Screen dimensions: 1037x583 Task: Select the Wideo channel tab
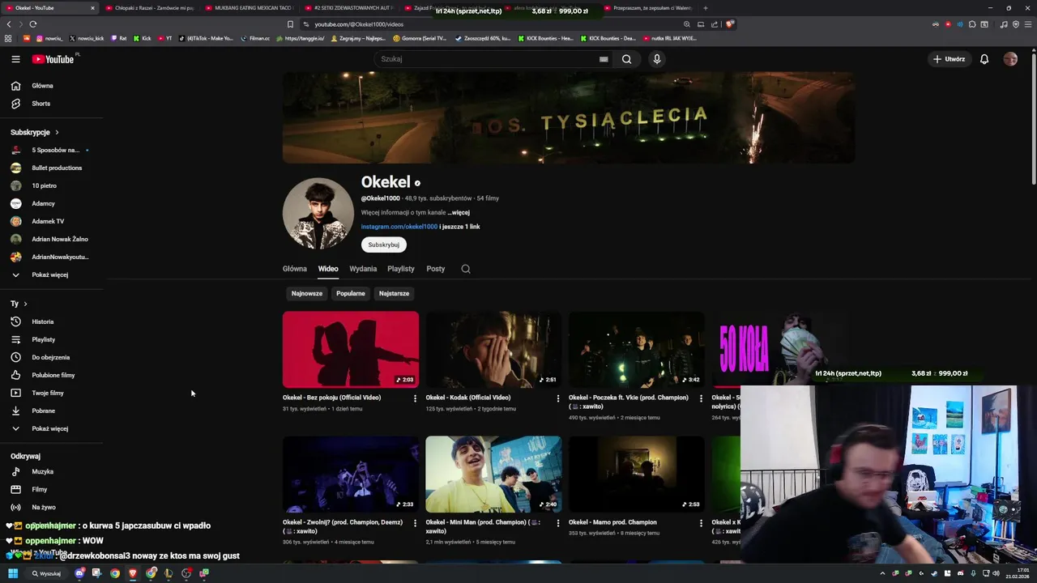tap(328, 269)
